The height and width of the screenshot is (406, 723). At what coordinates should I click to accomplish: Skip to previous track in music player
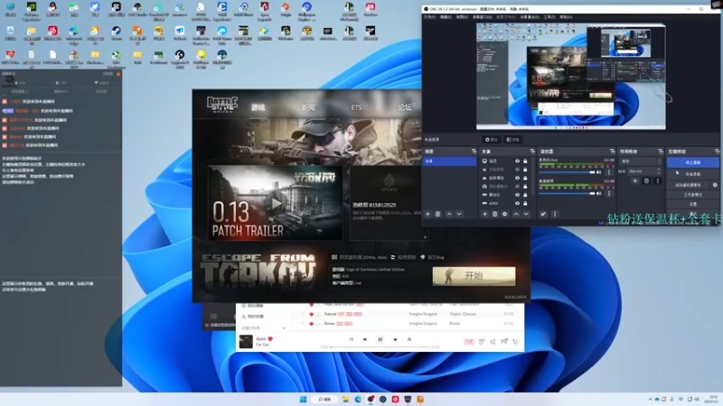365,340
